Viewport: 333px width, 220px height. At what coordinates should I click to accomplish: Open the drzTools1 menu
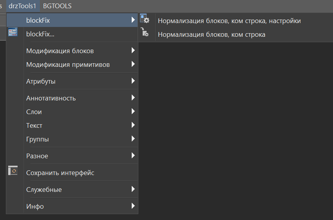coord(23,6)
